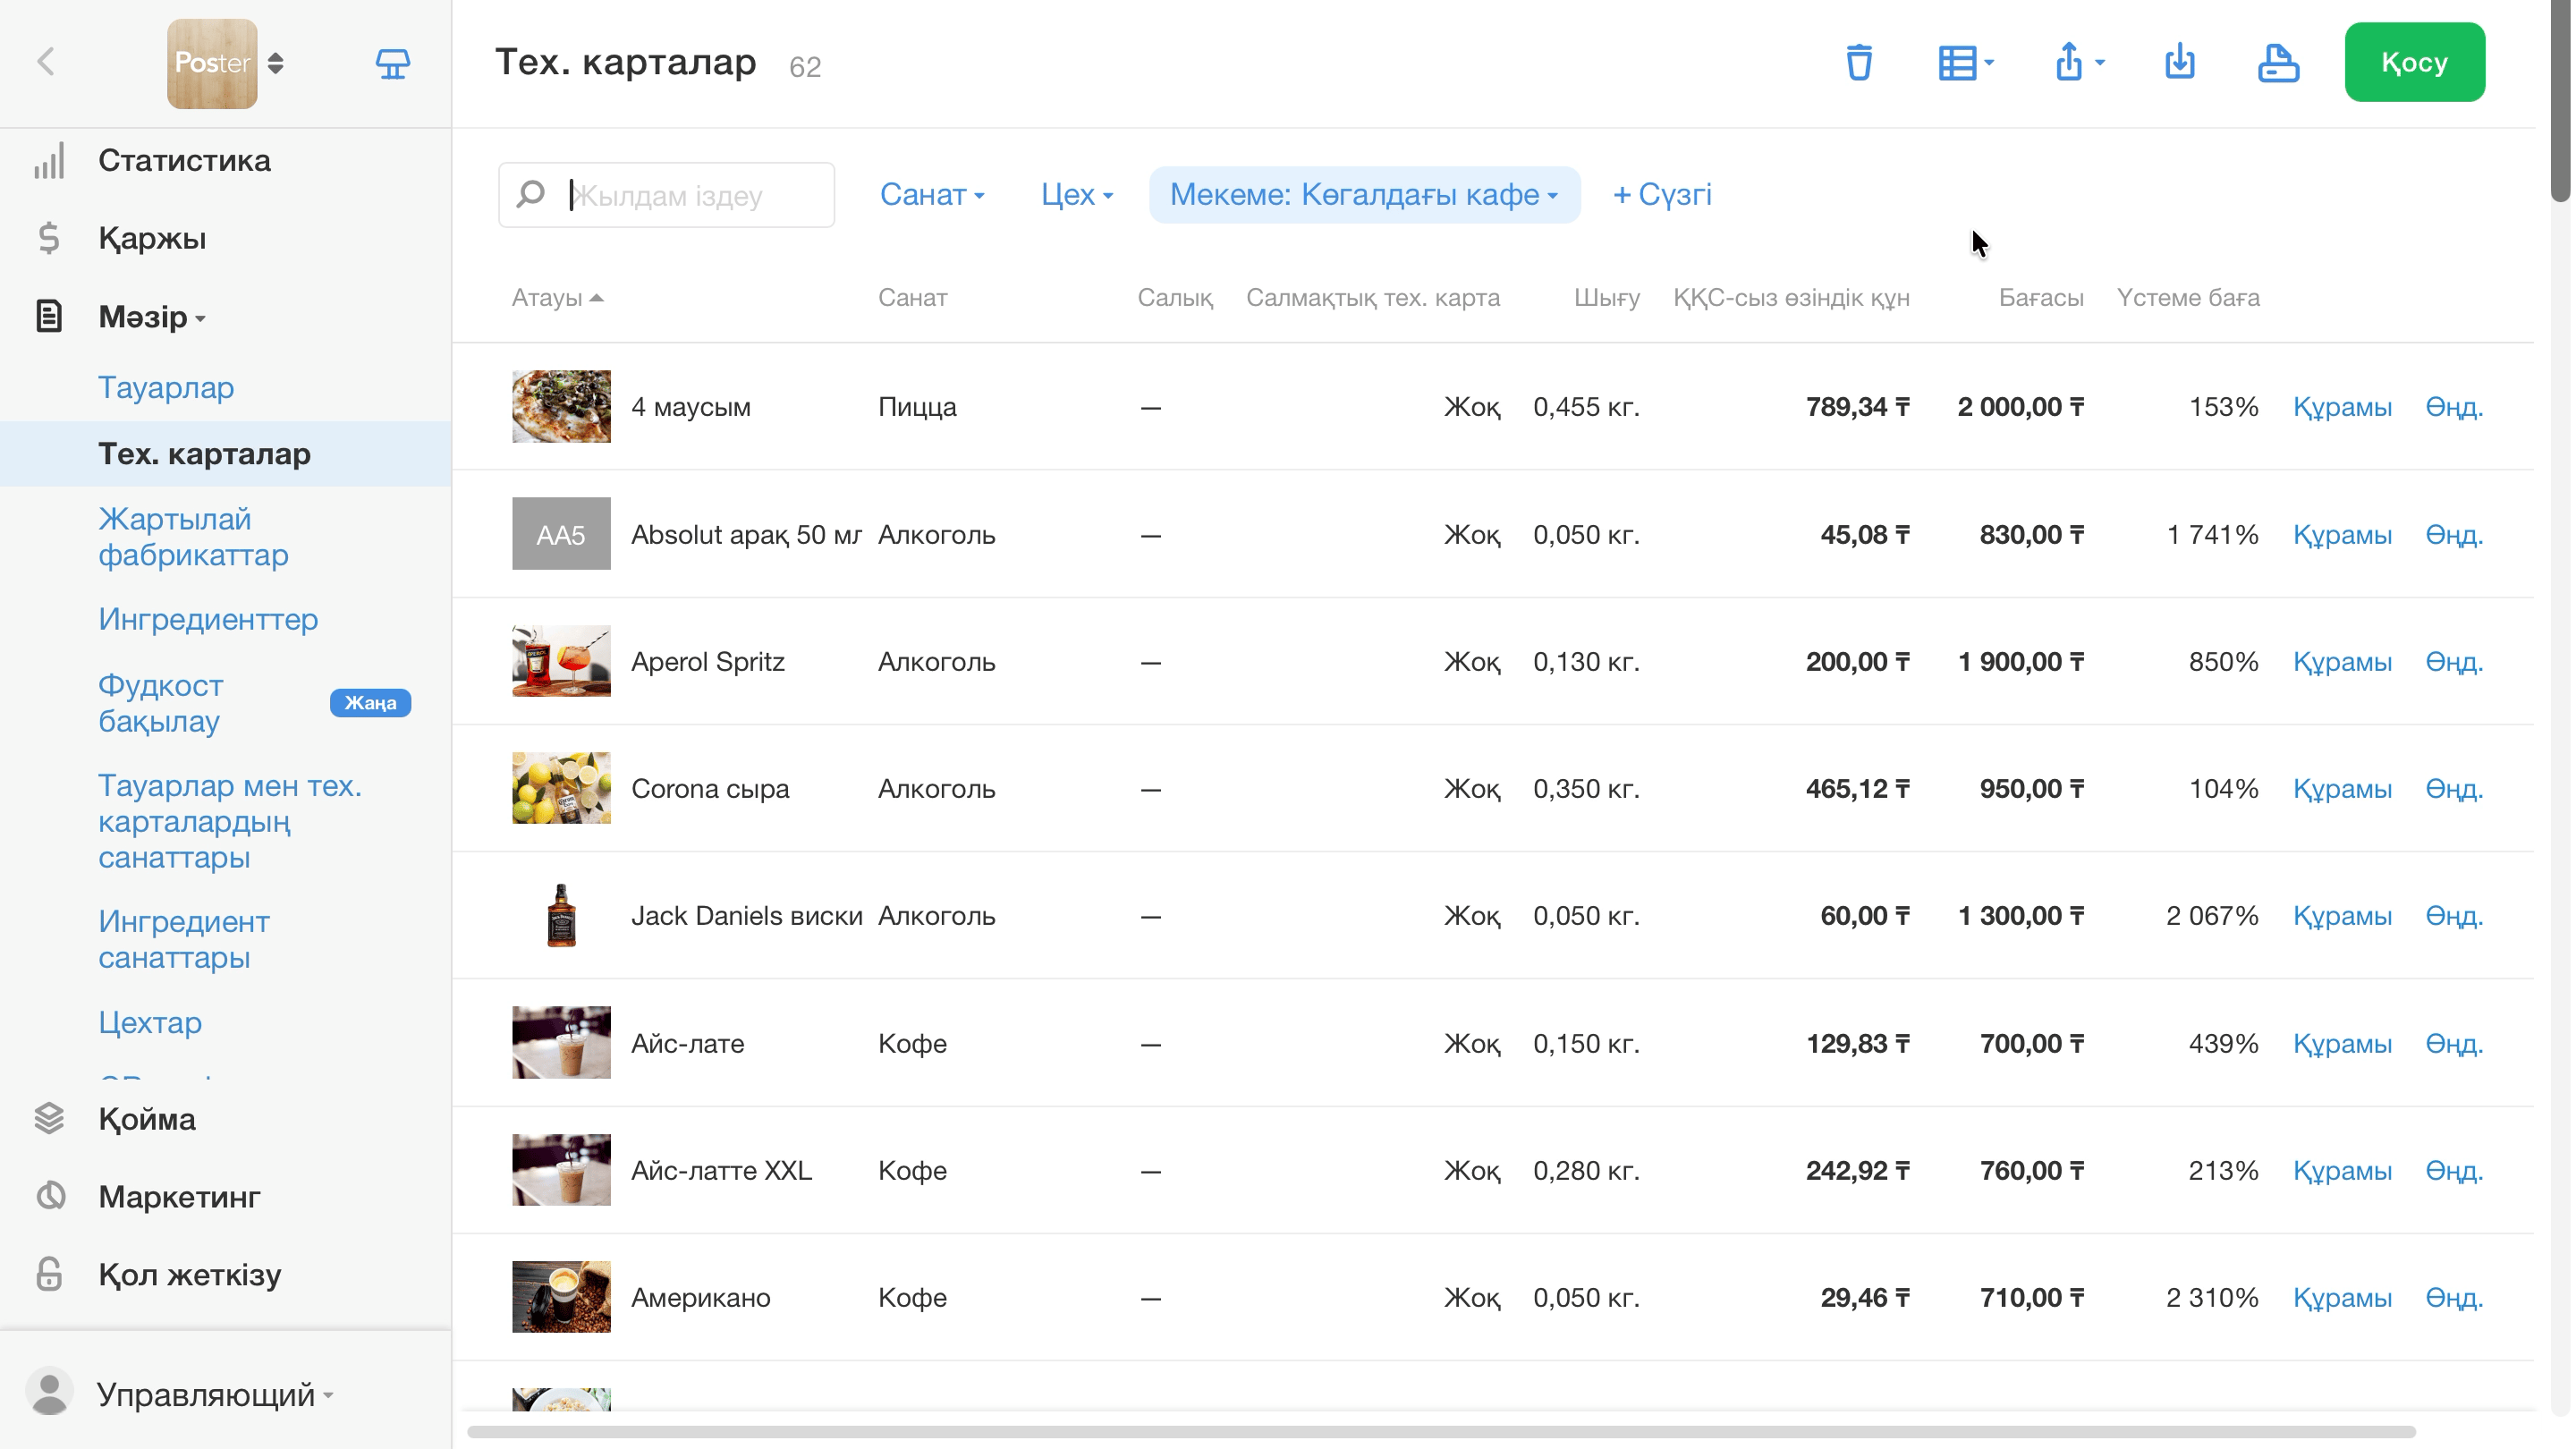This screenshot has width=2576, height=1449.
Task: Open Ингредиенттер in the sidebar menu
Action: click(x=208, y=620)
